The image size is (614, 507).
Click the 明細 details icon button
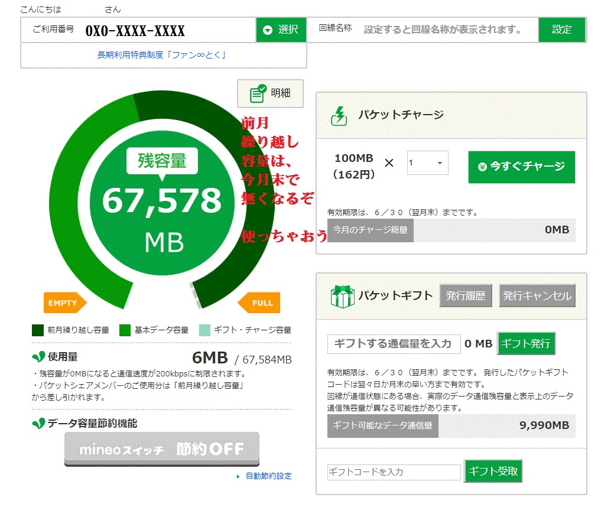pyautogui.click(x=270, y=93)
